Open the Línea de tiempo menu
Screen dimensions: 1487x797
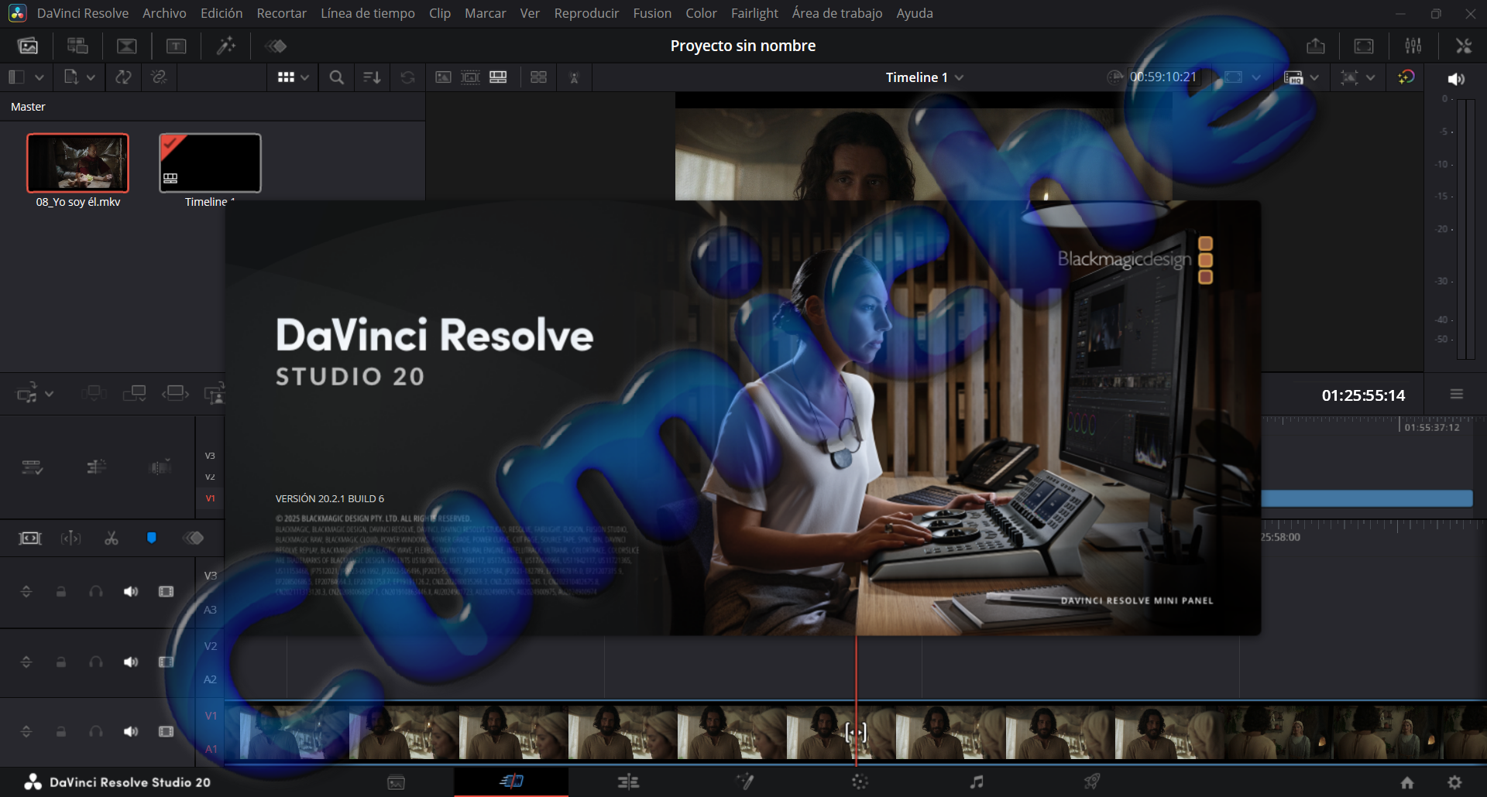[x=368, y=13]
